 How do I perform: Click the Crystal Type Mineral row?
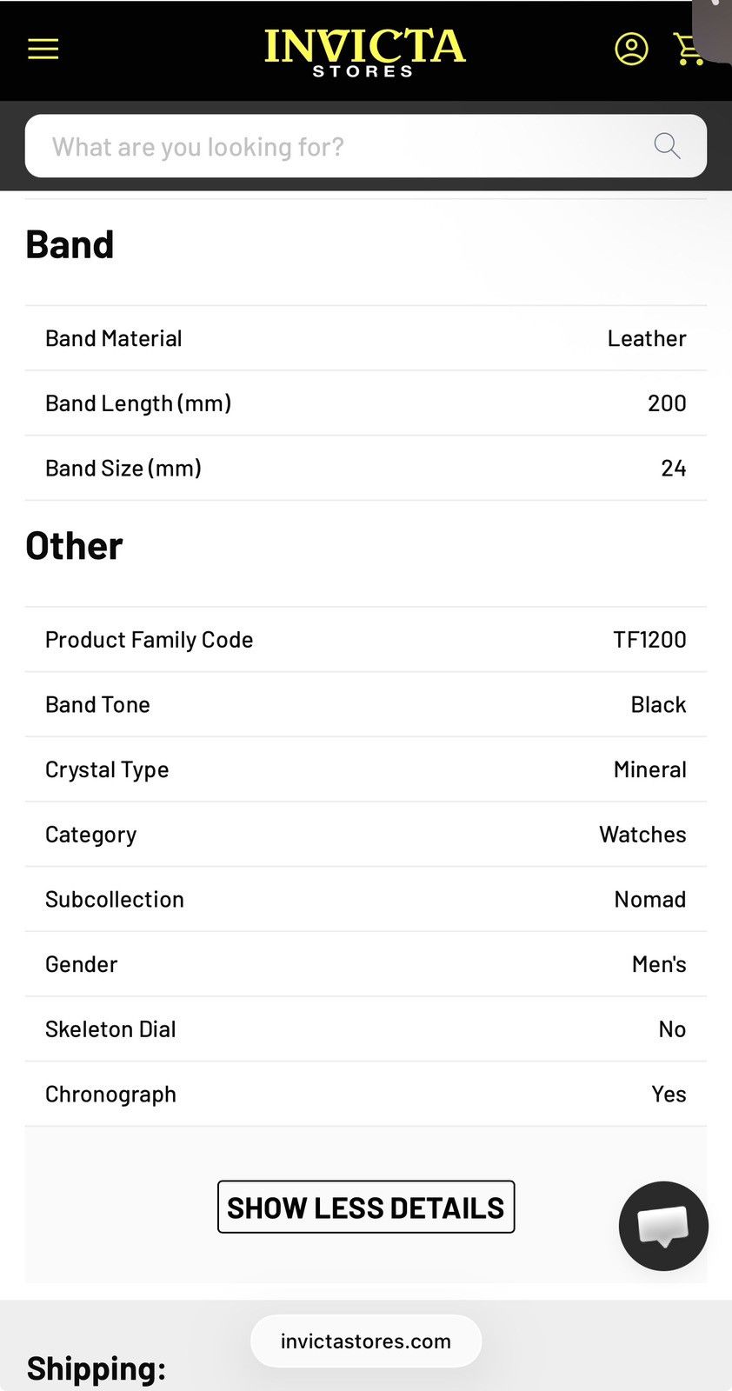tap(366, 769)
